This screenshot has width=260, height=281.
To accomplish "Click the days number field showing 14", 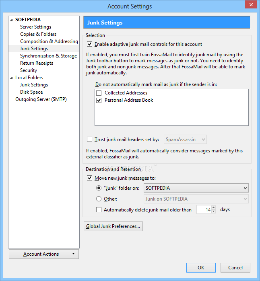I will [204, 209].
